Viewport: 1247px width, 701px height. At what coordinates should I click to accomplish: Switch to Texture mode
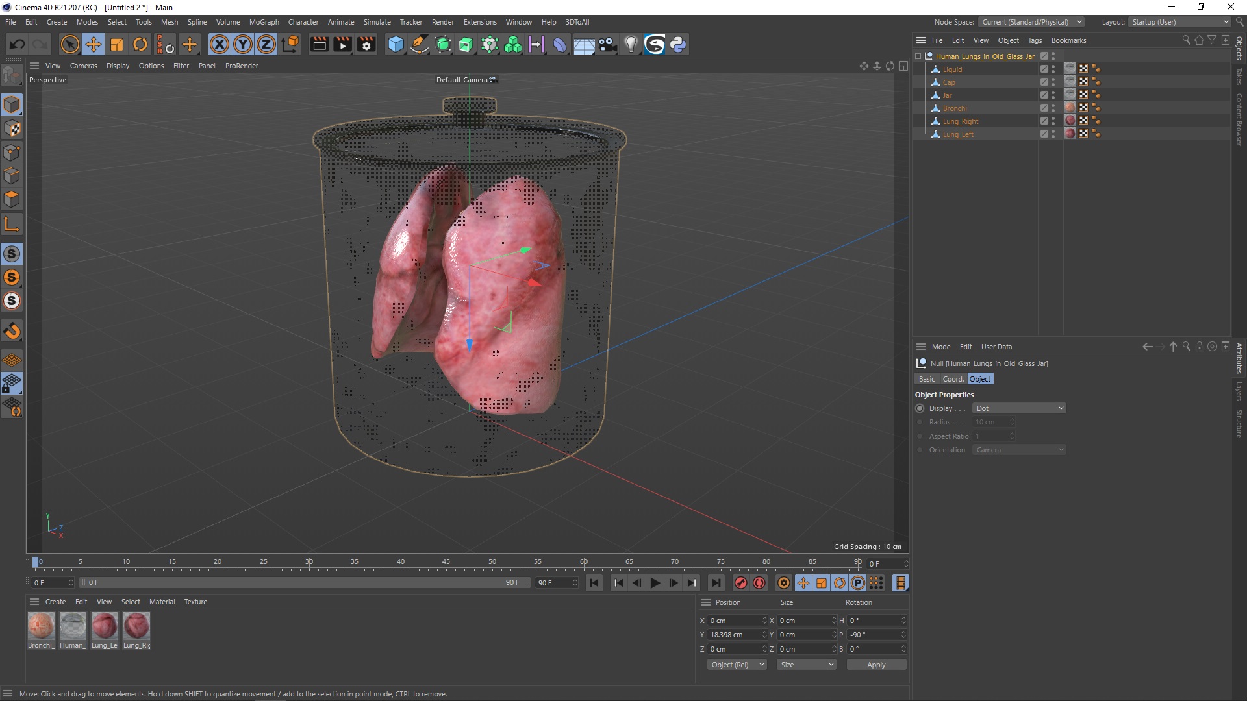[x=12, y=129]
